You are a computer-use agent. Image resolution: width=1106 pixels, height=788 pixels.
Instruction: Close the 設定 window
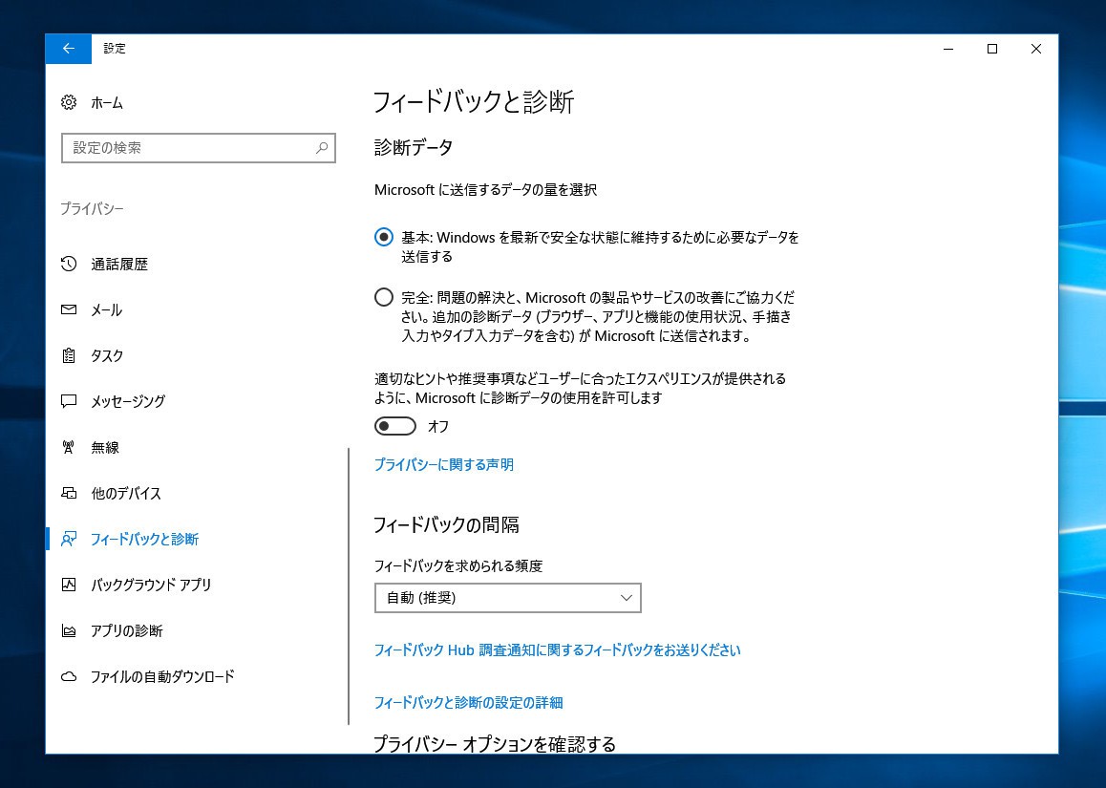(x=1036, y=49)
